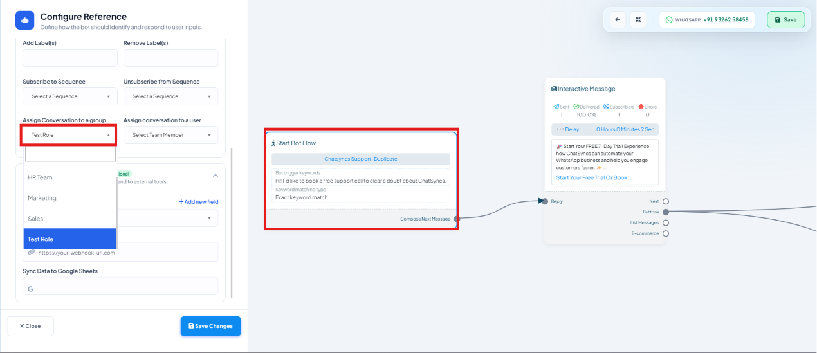Click the List Messages output port
817x353 pixels.
point(666,223)
